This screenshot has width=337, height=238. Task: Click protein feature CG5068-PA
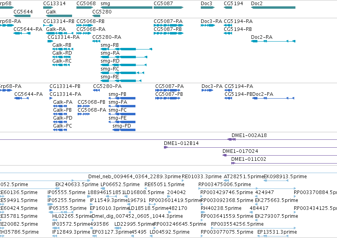click(x=84, y=114)
